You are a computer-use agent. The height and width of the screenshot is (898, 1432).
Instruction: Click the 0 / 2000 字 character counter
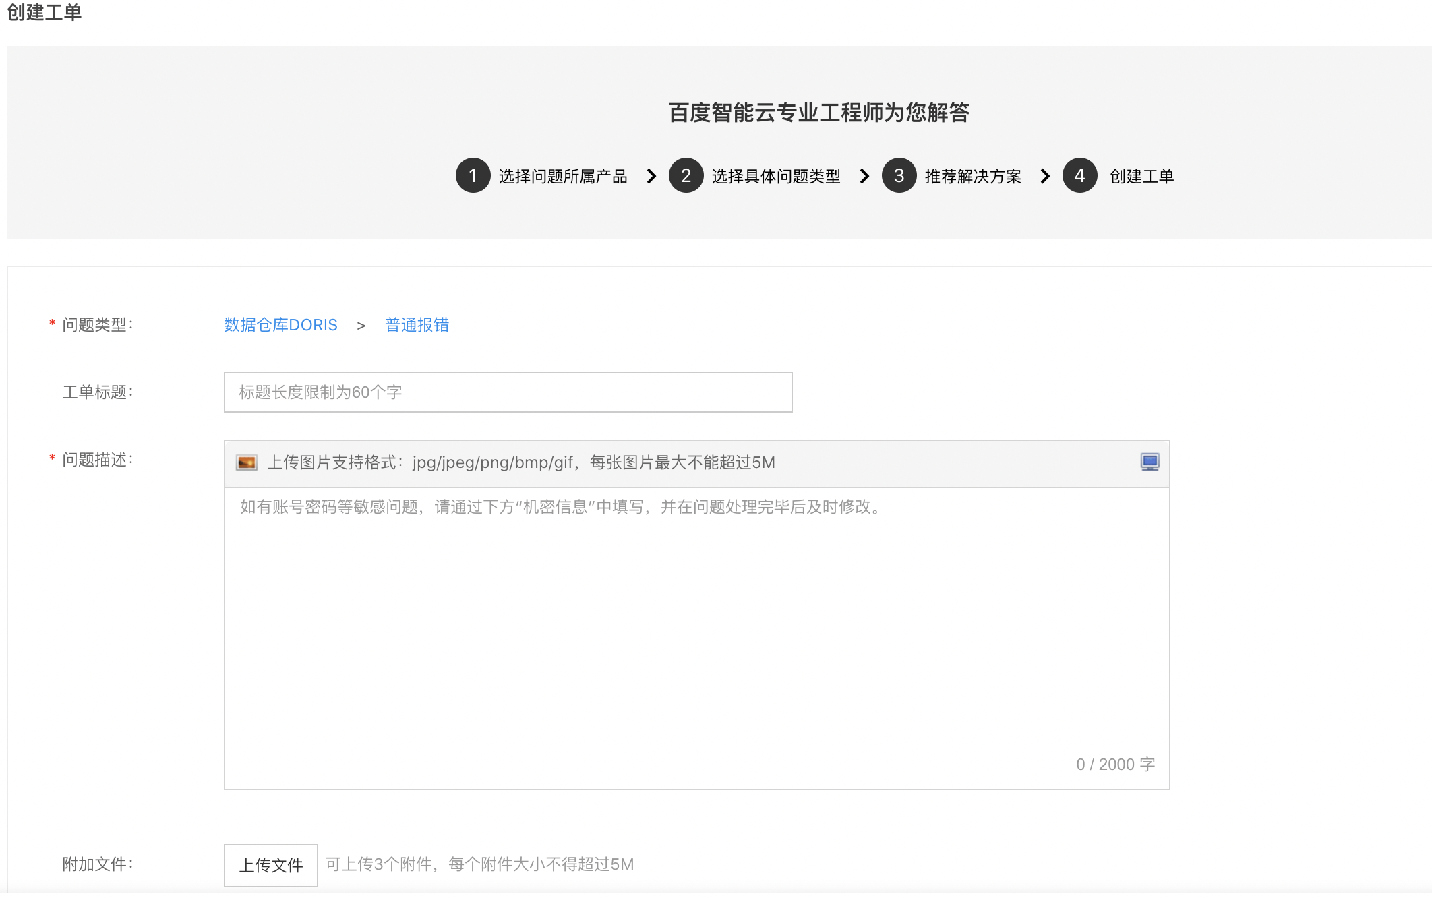[1116, 765]
